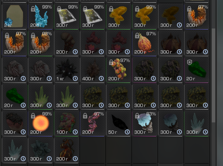
Task: Click the lava swirl 200 г item
Action: [x=66, y=150]
